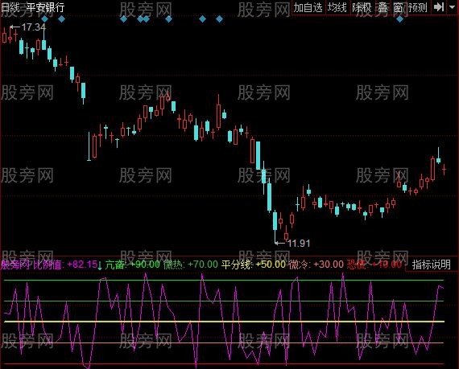Click the 17.34 high price label
The image size is (459, 369).
pyautogui.click(x=33, y=27)
